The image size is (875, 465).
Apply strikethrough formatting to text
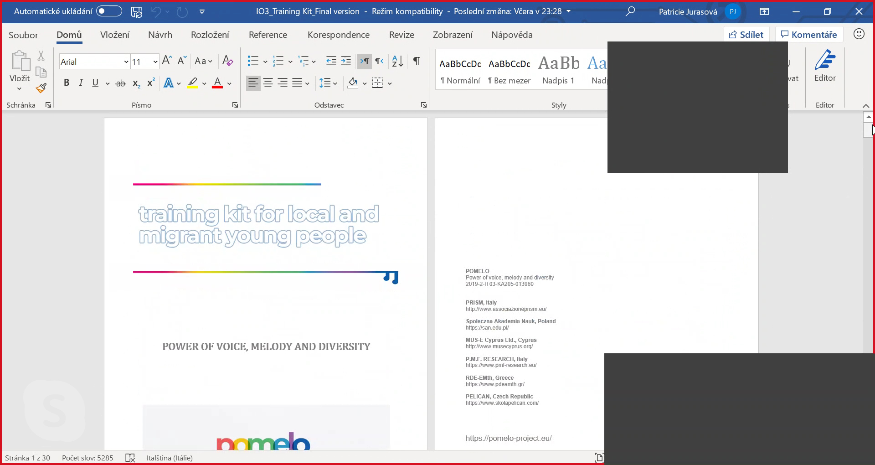point(120,83)
